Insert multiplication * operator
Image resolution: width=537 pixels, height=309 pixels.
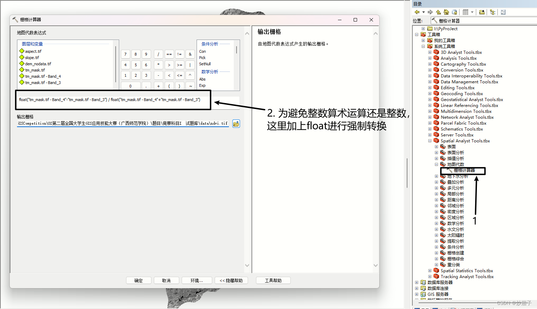click(x=158, y=65)
